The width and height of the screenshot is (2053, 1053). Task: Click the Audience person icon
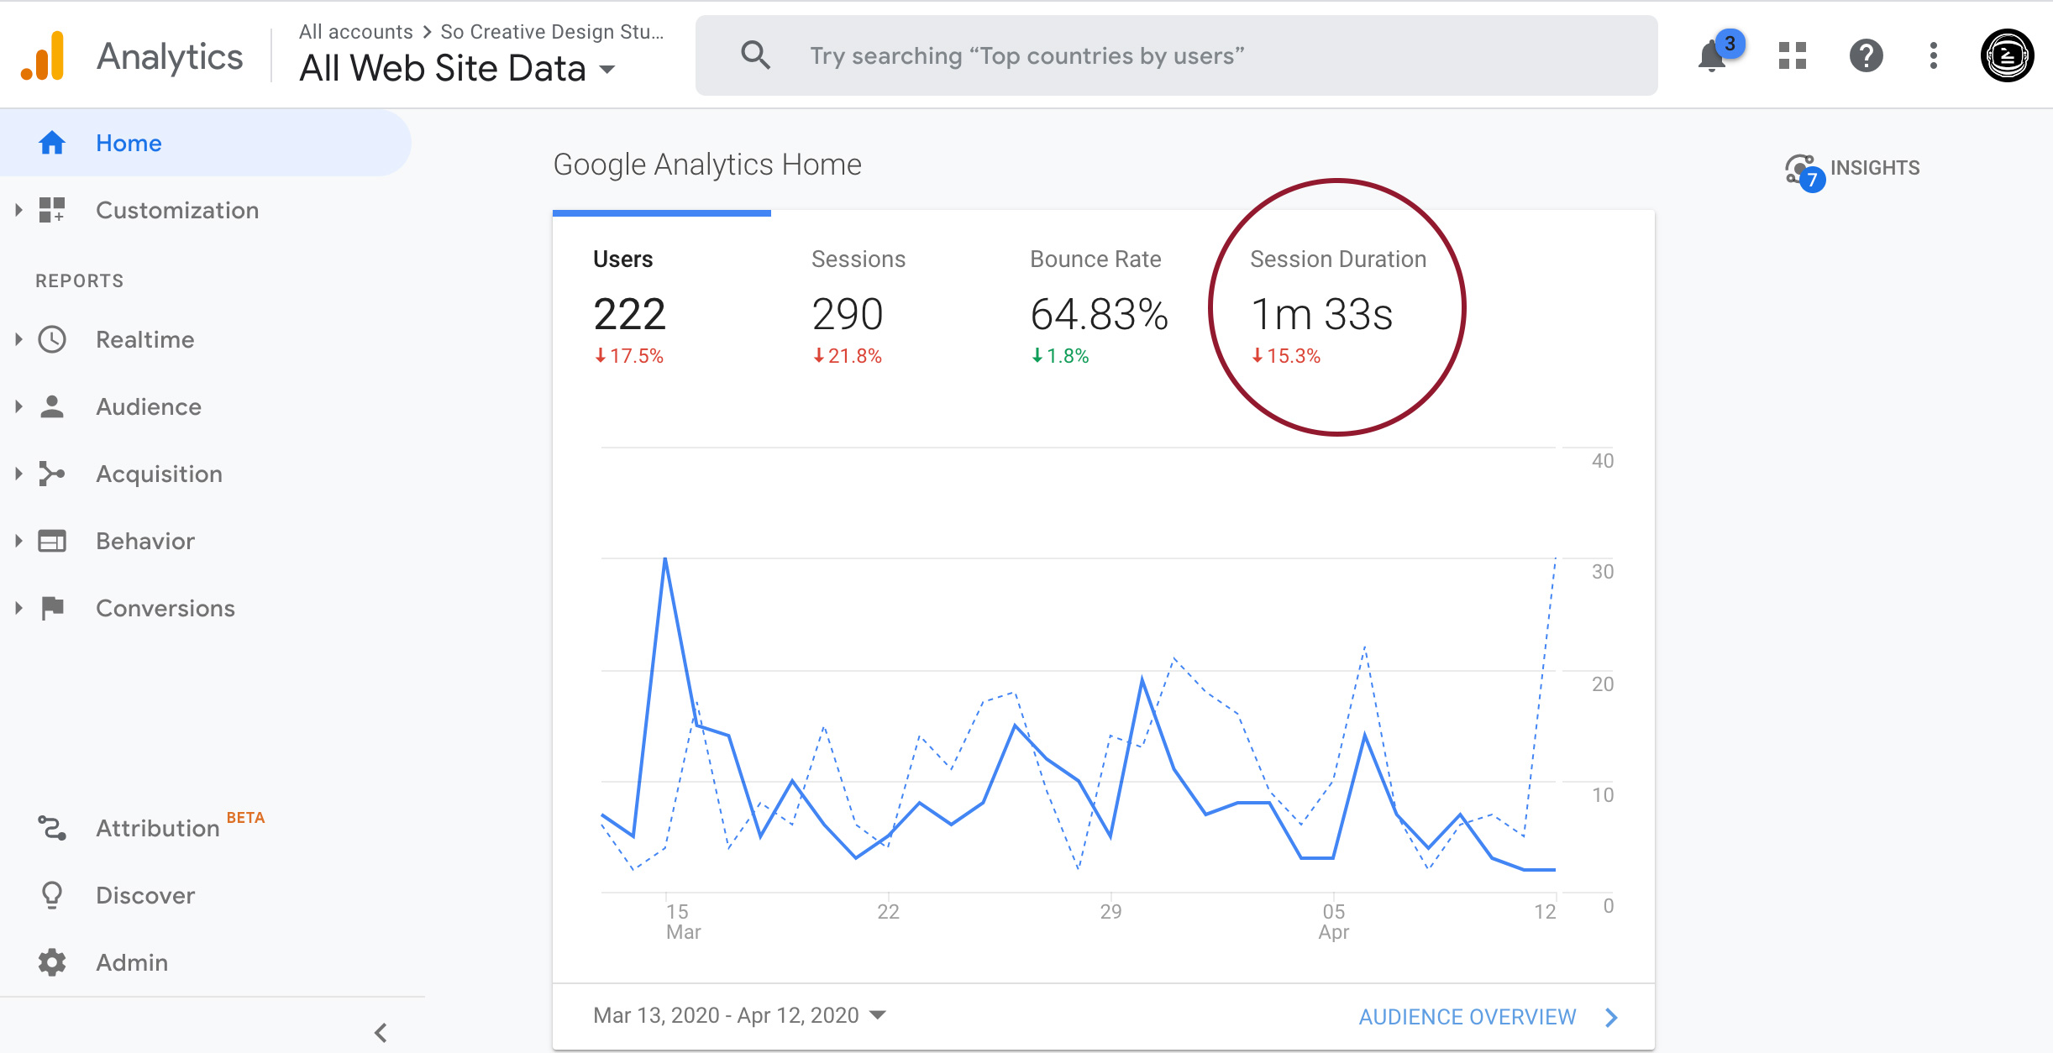[52, 406]
